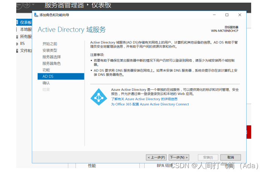The height and width of the screenshot is (173, 264).
Task: Select the AD DS wizard step
Action: (x=61, y=77)
